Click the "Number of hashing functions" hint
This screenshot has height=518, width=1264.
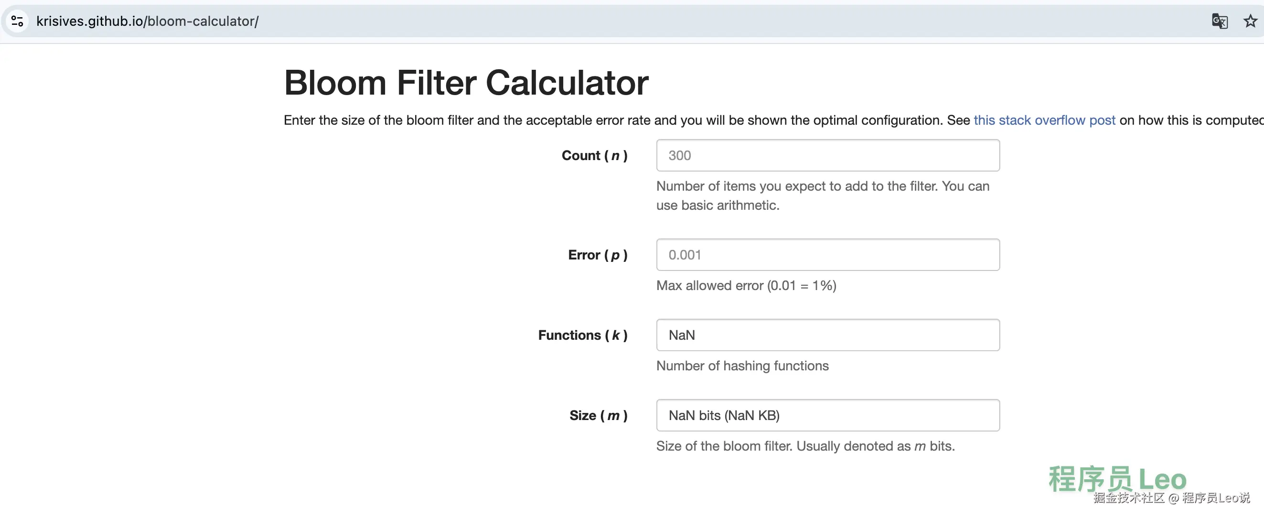click(742, 366)
